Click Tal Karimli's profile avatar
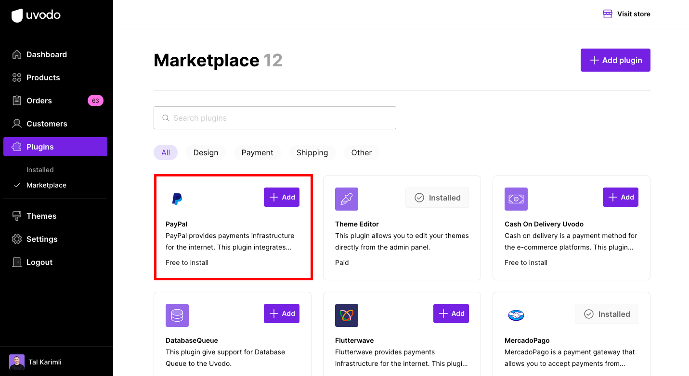Viewport: 689px width, 376px height. point(17,362)
